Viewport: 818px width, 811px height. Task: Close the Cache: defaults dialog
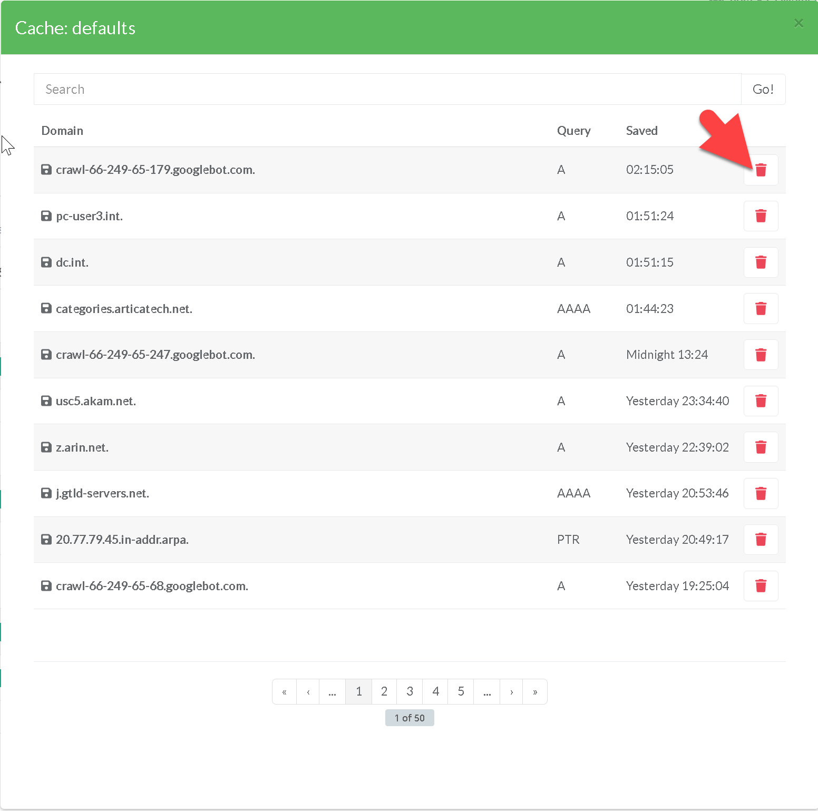tap(798, 23)
